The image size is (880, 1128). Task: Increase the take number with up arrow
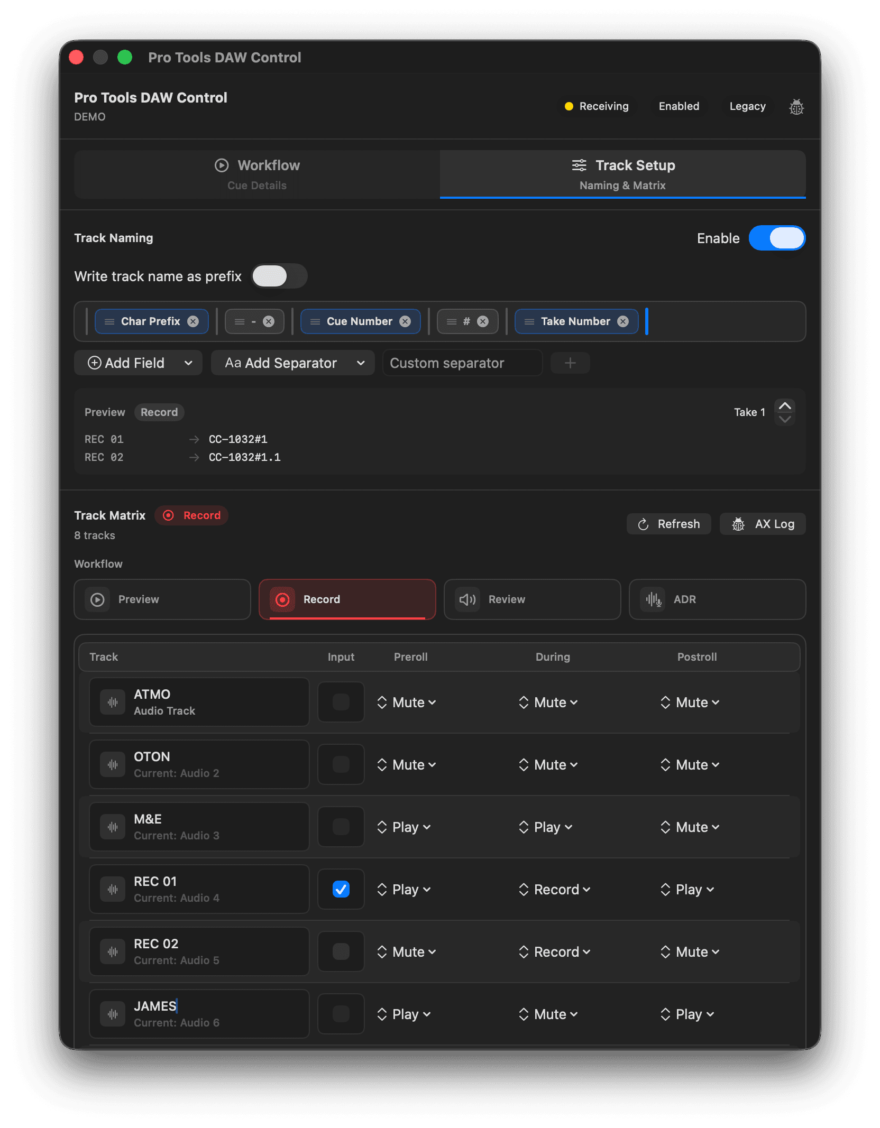click(785, 406)
